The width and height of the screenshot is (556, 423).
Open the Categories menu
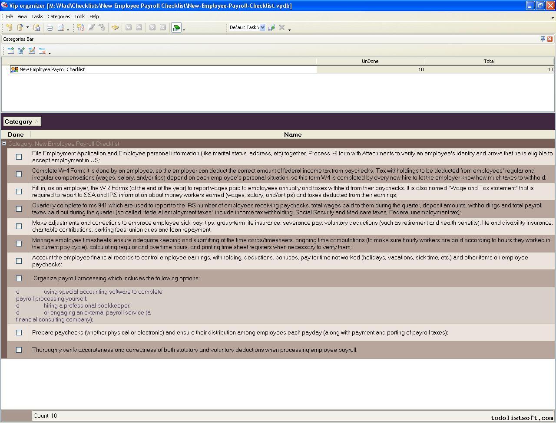59,16
